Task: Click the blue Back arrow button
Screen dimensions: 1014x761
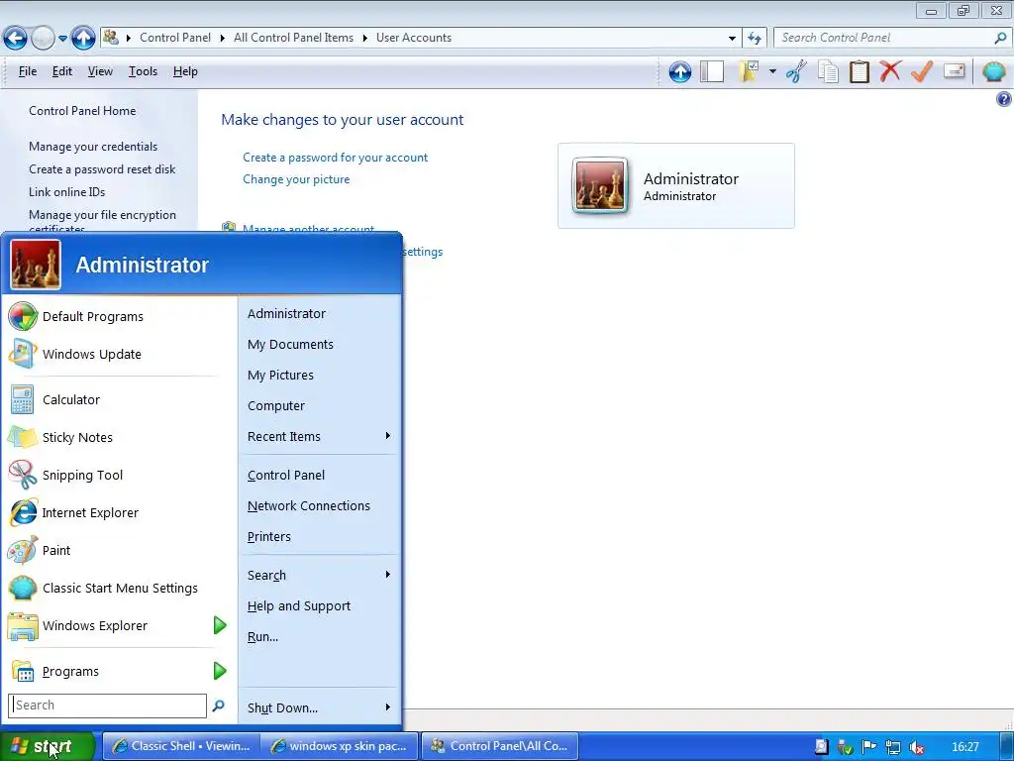Action: click(x=16, y=39)
